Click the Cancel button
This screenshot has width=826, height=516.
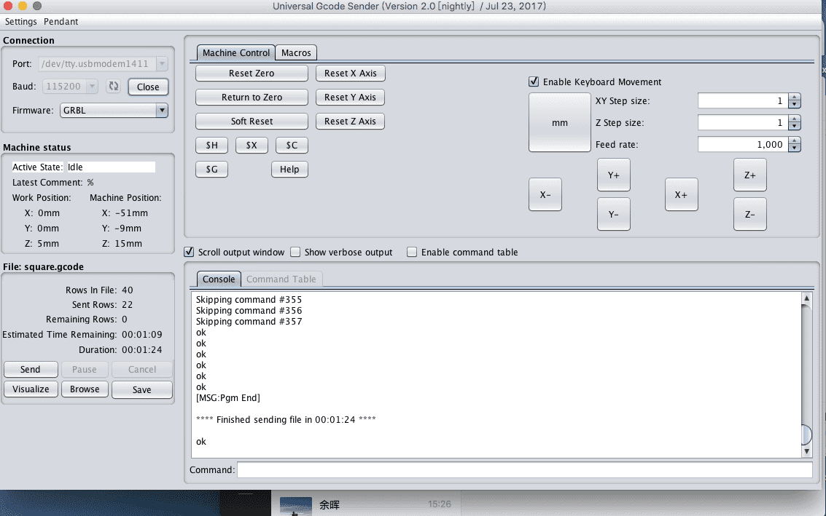(x=142, y=369)
